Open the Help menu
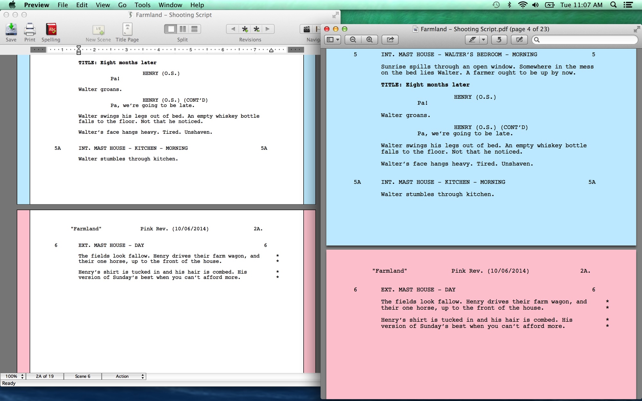 197,5
